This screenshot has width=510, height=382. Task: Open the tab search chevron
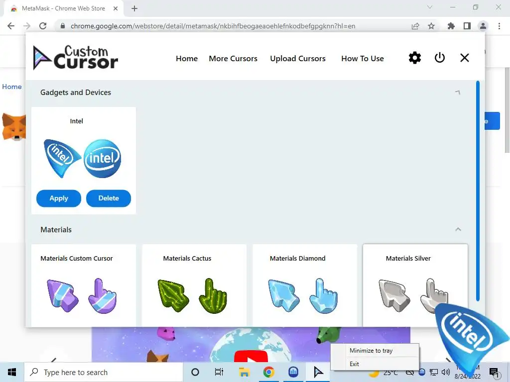coord(430,7)
